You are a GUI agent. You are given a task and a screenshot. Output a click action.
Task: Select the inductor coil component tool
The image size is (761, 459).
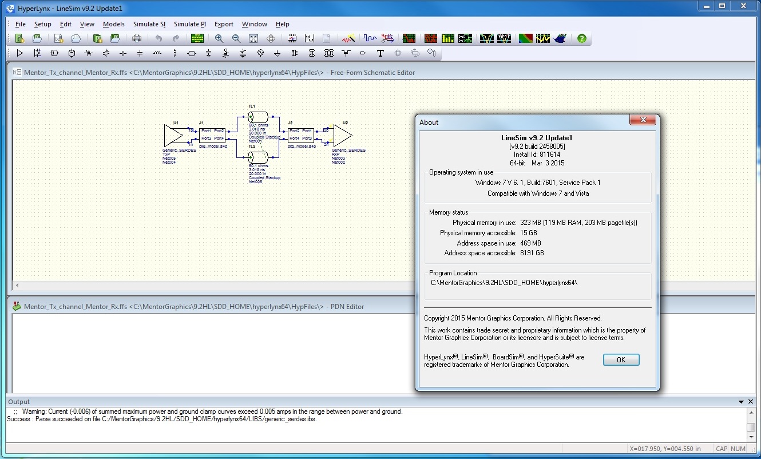(157, 53)
